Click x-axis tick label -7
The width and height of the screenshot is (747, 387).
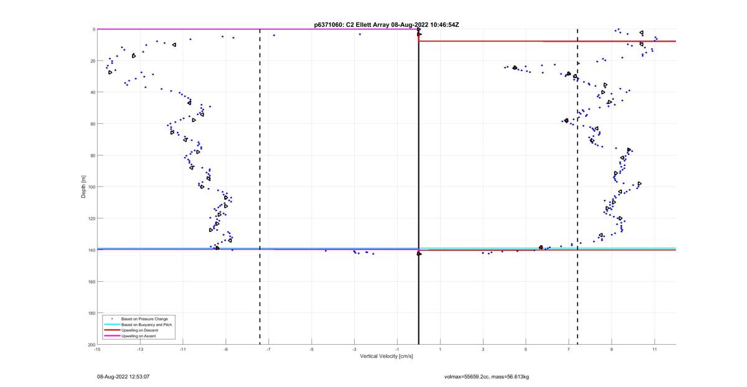point(269,350)
